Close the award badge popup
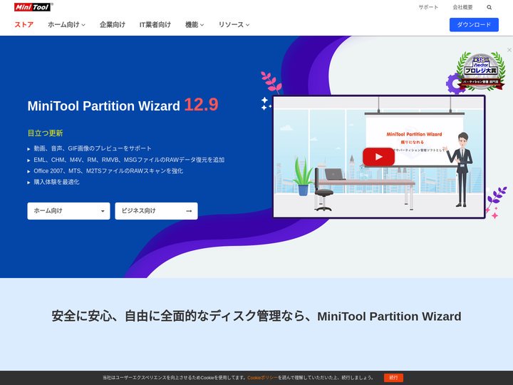This screenshot has width=513, height=385. tap(509, 50)
